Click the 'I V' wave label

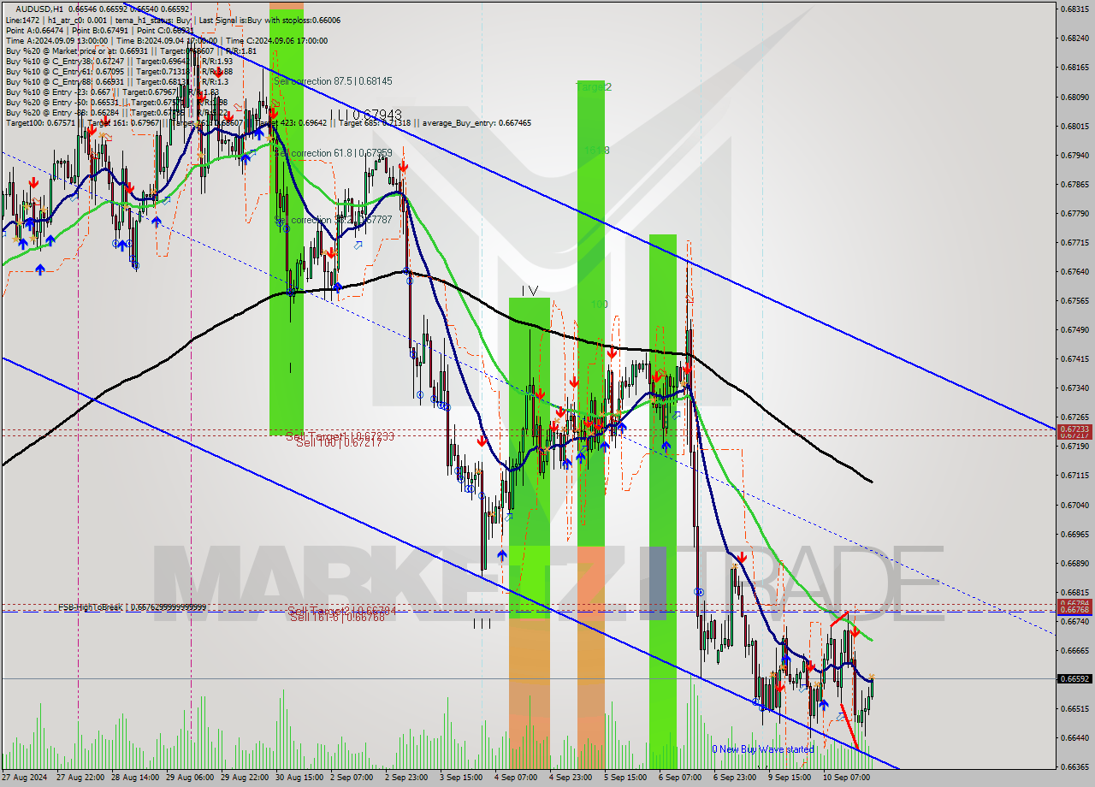[530, 291]
